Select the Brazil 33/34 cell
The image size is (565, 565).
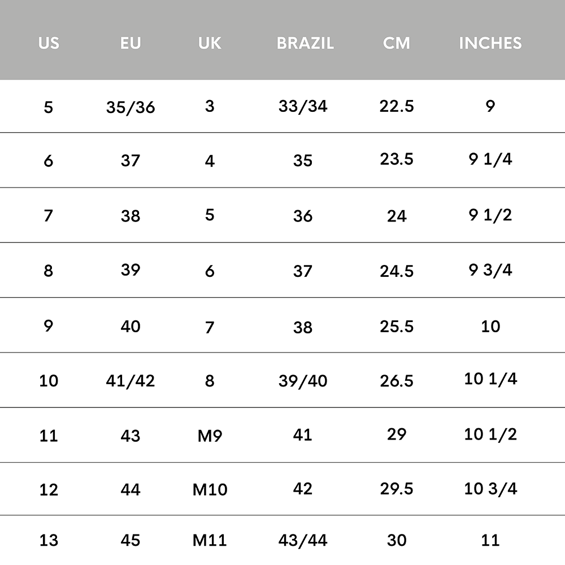(303, 106)
